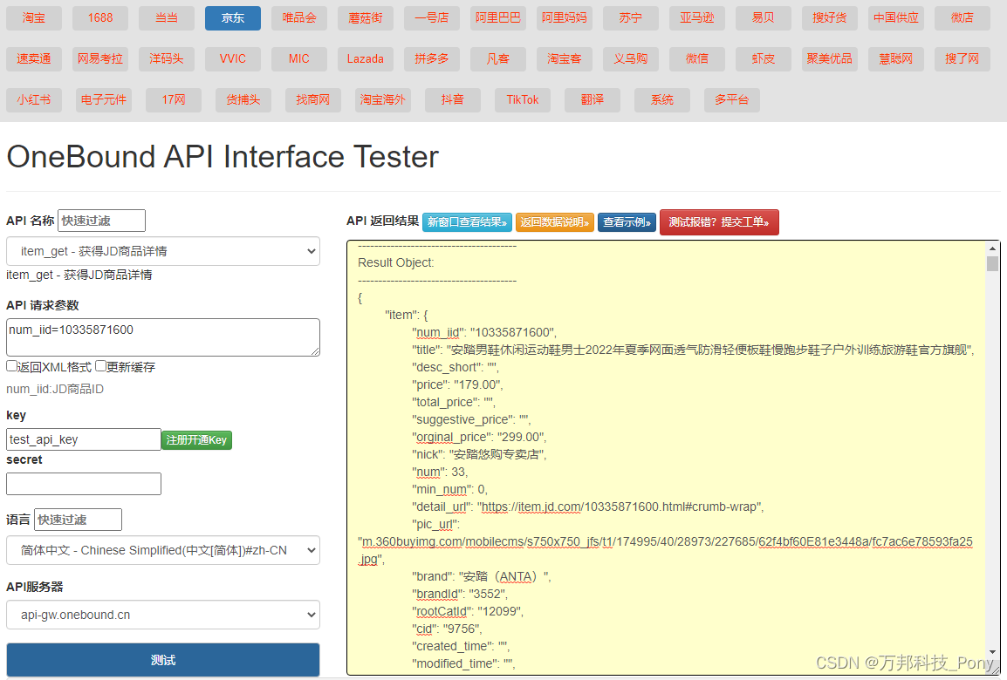Open the 虾皮 tab
1007x680 pixels.
[763, 59]
